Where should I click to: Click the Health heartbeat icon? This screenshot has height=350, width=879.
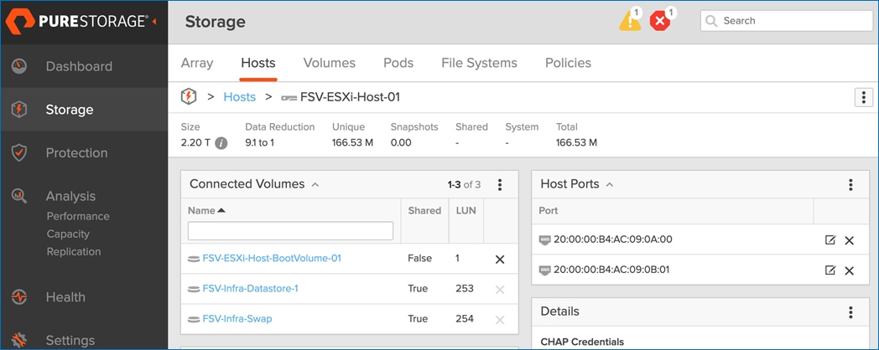click(x=19, y=296)
